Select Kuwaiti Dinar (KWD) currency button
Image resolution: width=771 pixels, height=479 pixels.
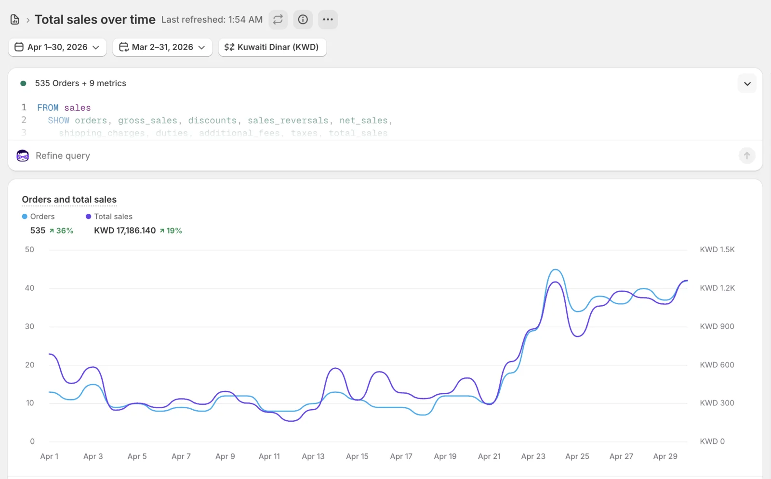(x=273, y=47)
